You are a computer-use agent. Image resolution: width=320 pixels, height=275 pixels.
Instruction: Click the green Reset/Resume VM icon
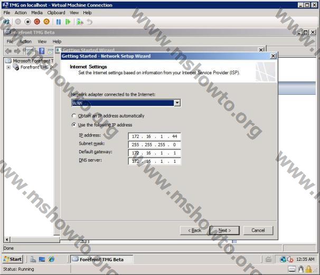pos(68,22)
